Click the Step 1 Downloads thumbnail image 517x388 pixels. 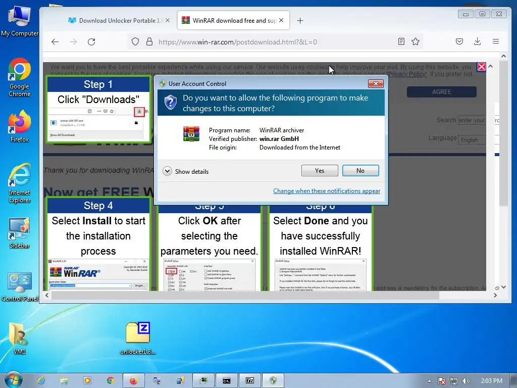click(x=98, y=123)
